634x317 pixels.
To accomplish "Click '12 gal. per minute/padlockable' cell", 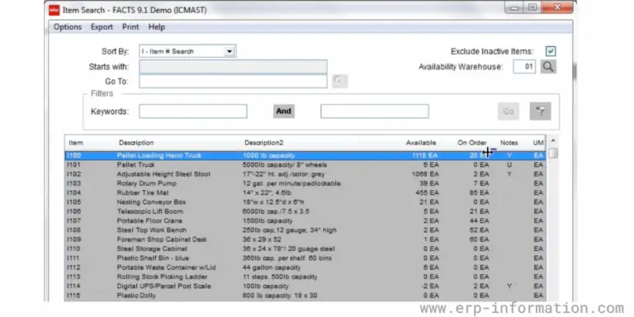I will pyautogui.click(x=291, y=183).
